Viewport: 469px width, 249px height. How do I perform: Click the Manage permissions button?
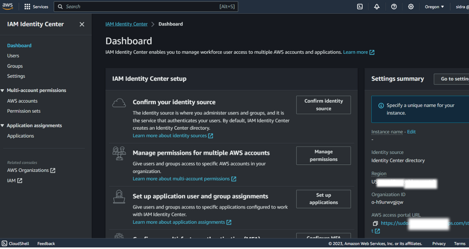click(x=323, y=155)
